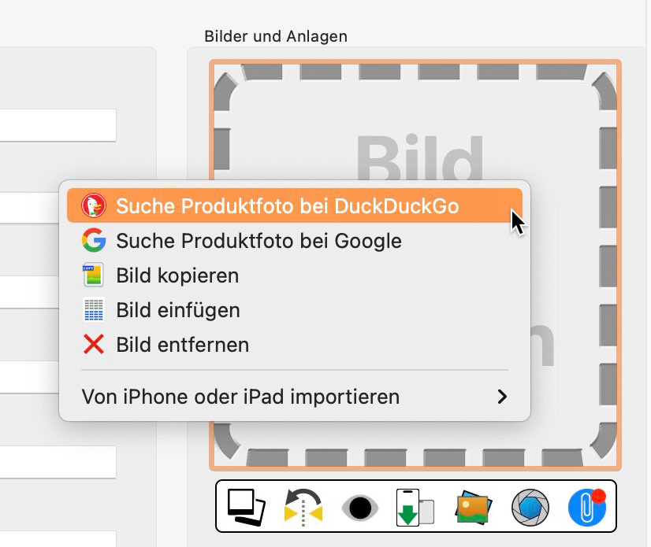
Task: Click the topmost white input field
Action: point(58,125)
